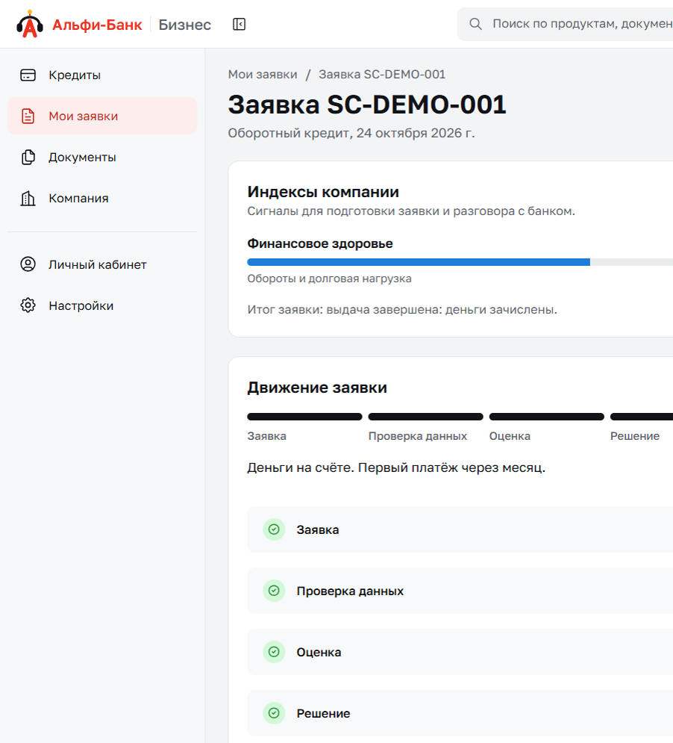Click the Обороты и долговая нагрузка caption
The height and width of the screenshot is (743, 673).
coord(329,279)
